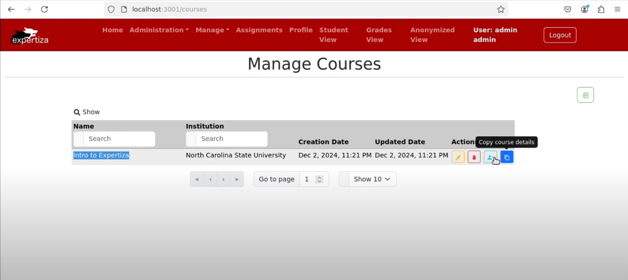
Task: Bookmark this page with the star icon
Action: pyautogui.click(x=501, y=9)
